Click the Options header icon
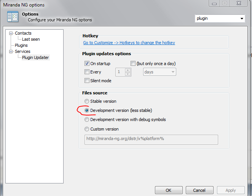252x196 pixels. pyautogui.click(x=13, y=16)
